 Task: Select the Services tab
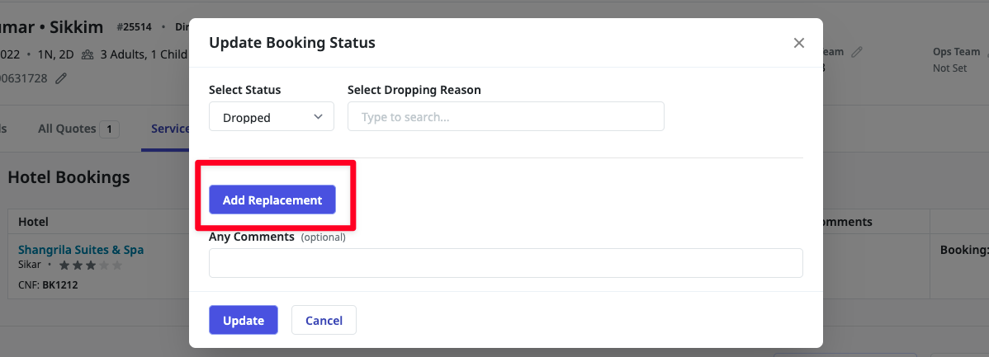(170, 129)
